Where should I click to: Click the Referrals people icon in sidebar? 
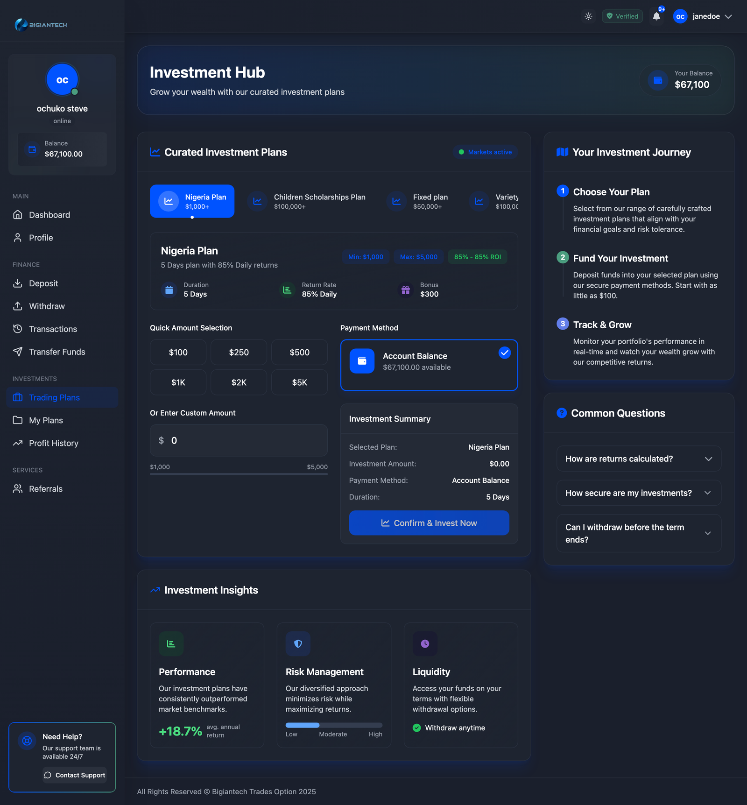click(18, 489)
